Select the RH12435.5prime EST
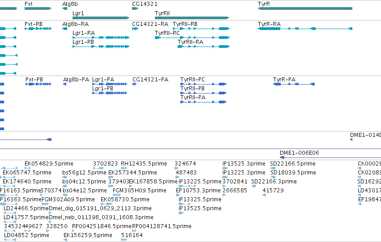The height and width of the screenshot is (242, 381). pyautogui.click(x=124, y=168)
